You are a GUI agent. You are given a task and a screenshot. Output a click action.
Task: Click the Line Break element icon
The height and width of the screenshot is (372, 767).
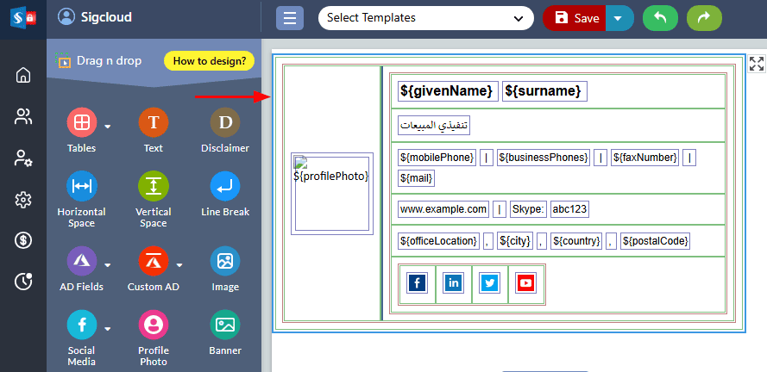click(x=224, y=187)
